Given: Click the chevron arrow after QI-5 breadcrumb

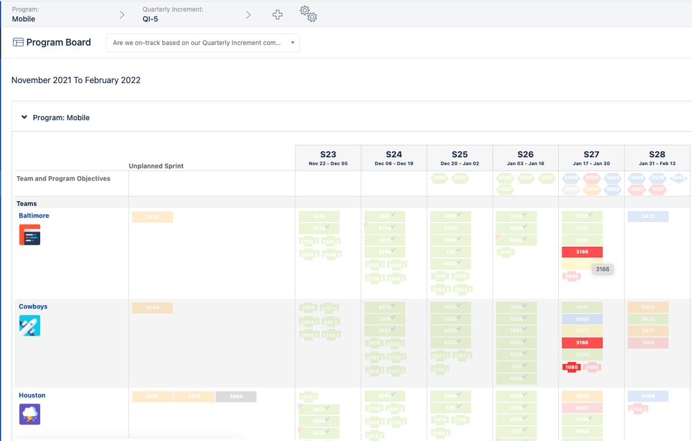Looking at the screenshot, I should (x=248, y=13).
